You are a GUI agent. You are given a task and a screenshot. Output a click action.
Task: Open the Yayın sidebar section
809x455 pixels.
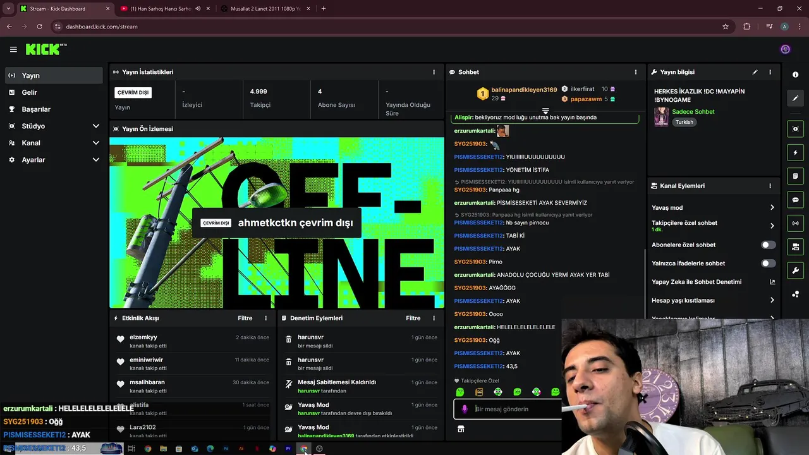click(x=54, y=75)
